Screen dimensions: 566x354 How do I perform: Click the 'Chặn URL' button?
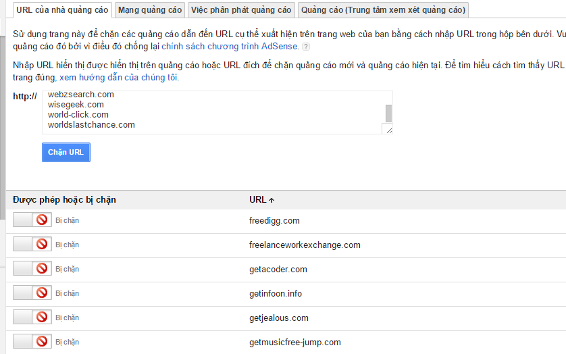pyautogui.click(x=66, y=153)
